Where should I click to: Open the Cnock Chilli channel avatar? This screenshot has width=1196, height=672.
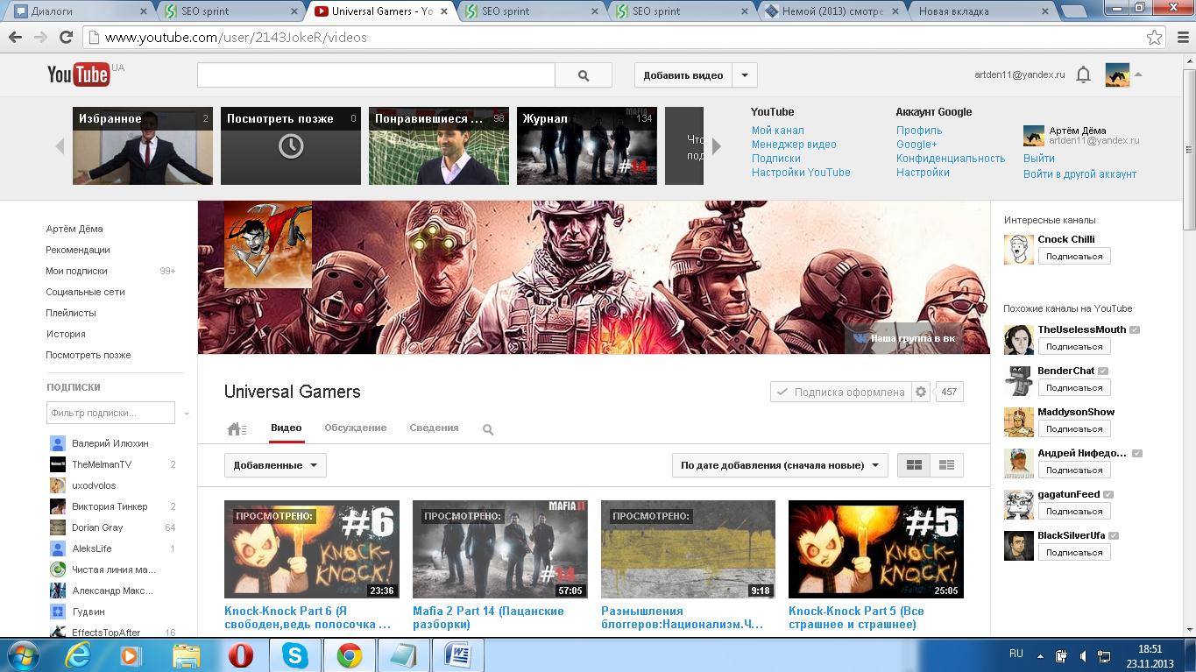click(1018, 249)
